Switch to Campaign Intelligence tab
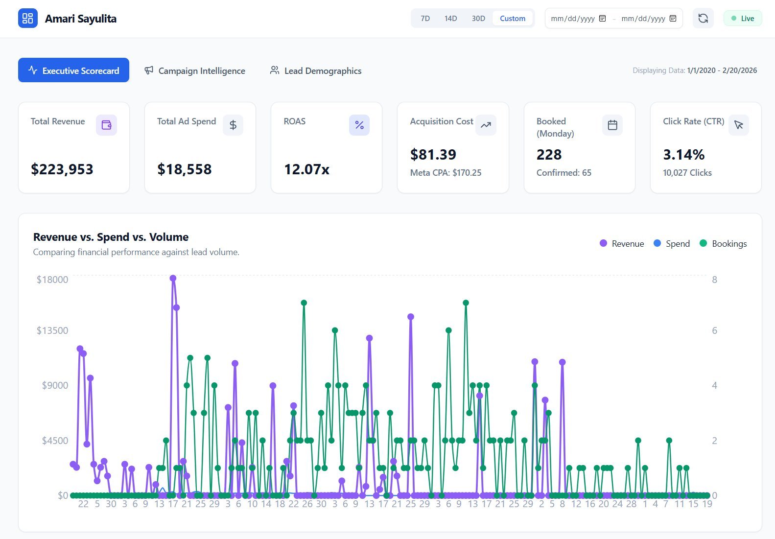Screen dimensions: 775x539 coord(195,71)
